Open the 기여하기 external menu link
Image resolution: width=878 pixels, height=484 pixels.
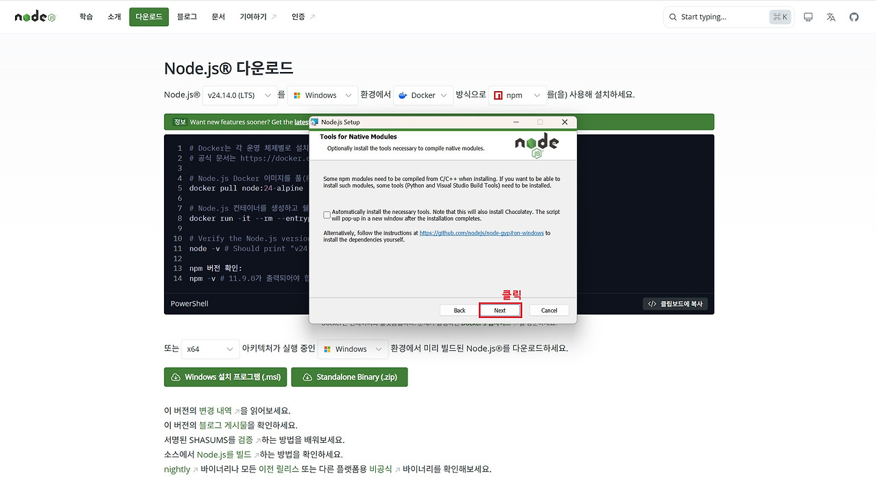coord(258,16)
